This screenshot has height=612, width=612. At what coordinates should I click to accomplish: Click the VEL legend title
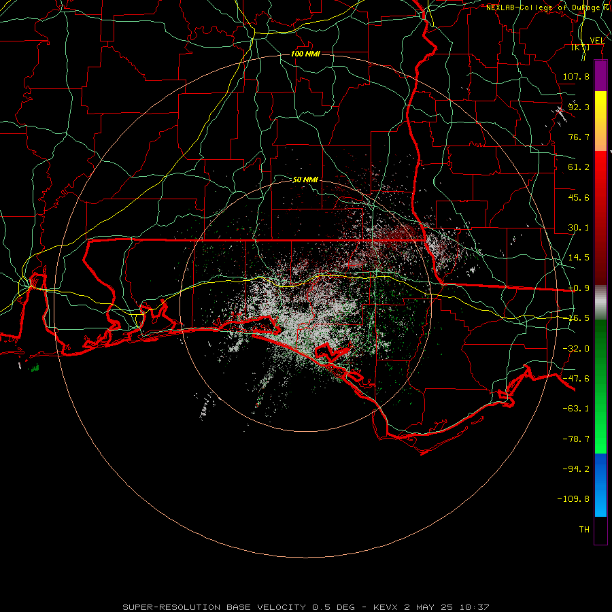click(x=597, y=40)
